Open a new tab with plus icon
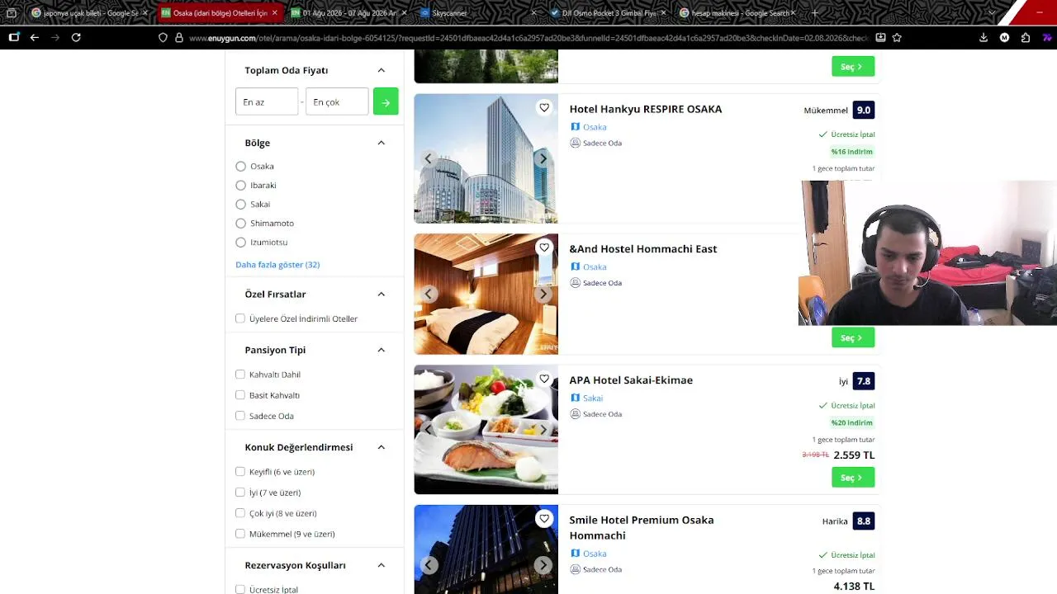This screenshot has height=594, width=1057. (x=815, y=12)
